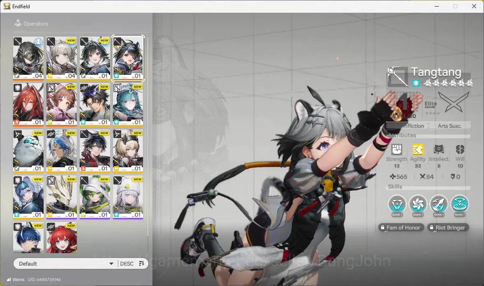Click the crossed-blades emblem next to Elite
The height and width of the screenshot is (286, 484).
(x=454, y=102)
